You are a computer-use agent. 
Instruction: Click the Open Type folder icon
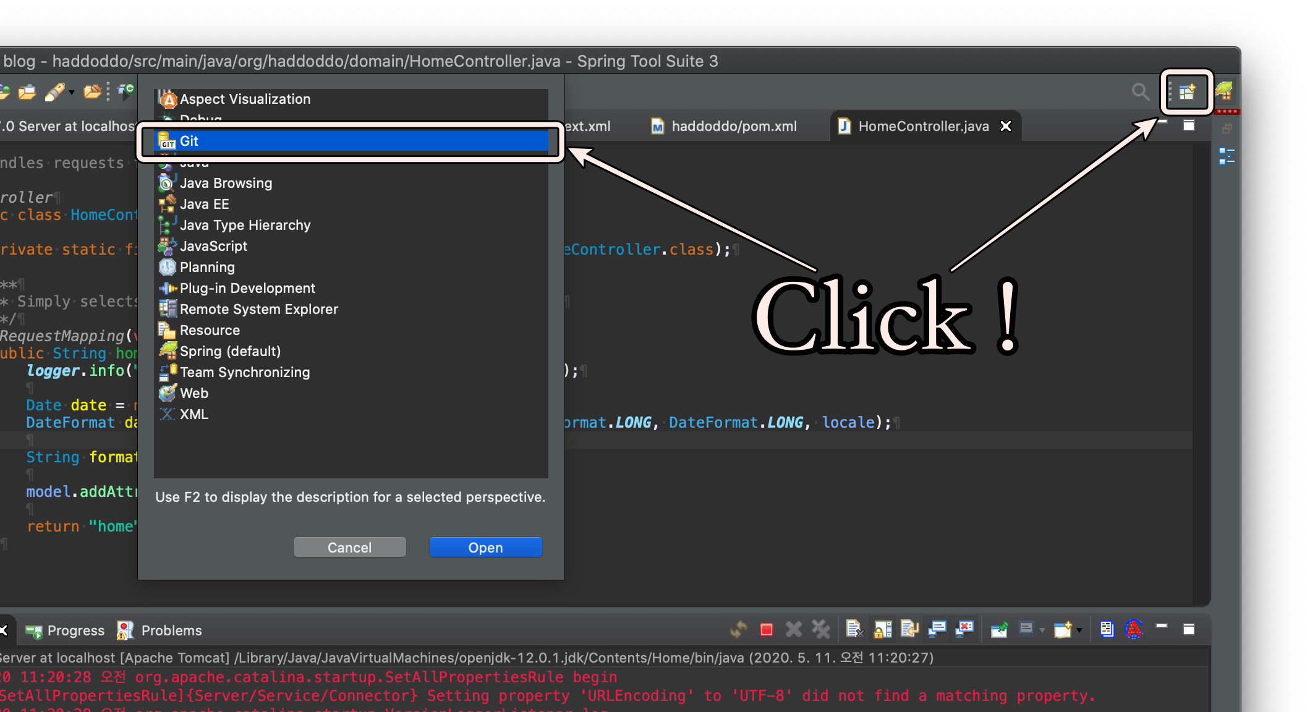(92, 92)
